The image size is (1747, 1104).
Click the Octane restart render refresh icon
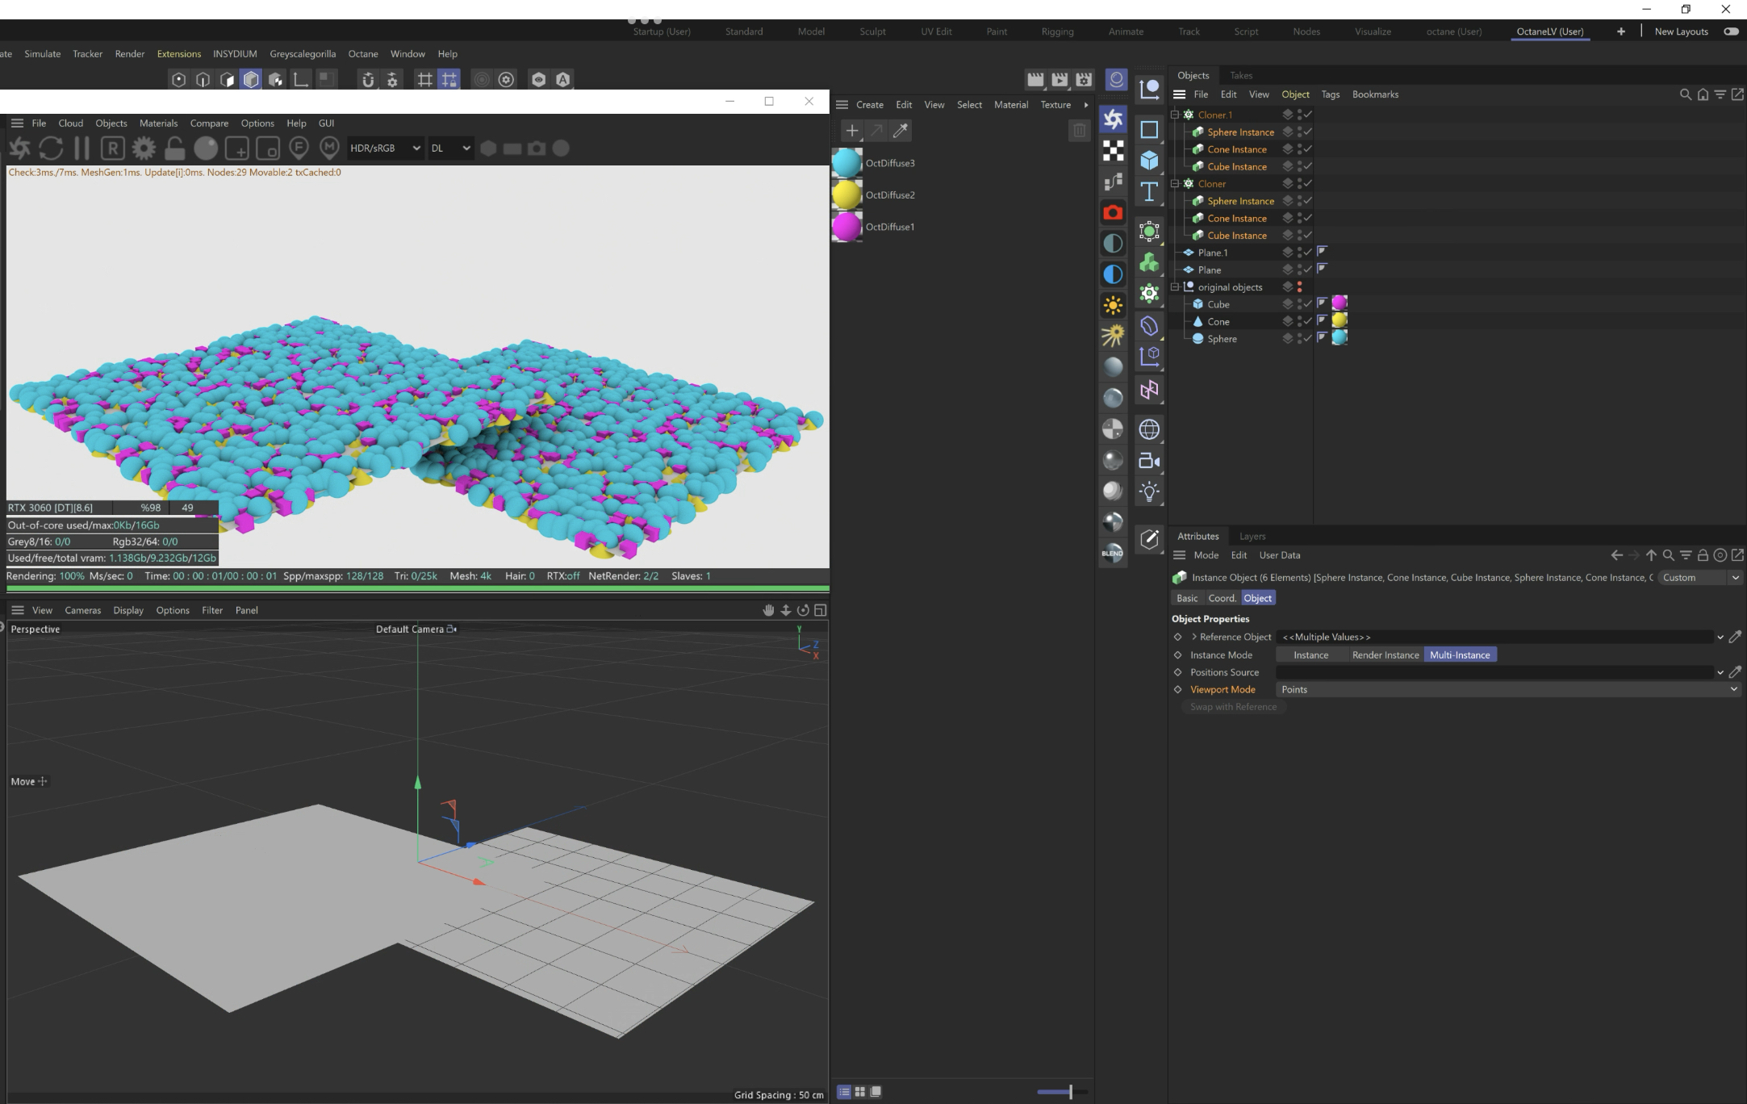click(x=51, y=148)
